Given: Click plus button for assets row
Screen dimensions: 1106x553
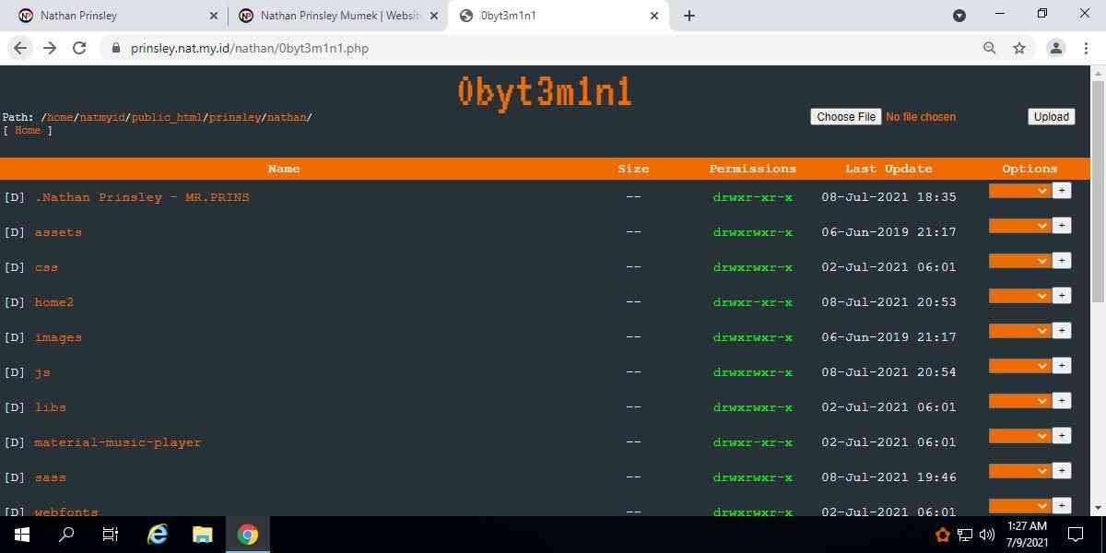Looking at the screenshot, I should coord(1062,226).
